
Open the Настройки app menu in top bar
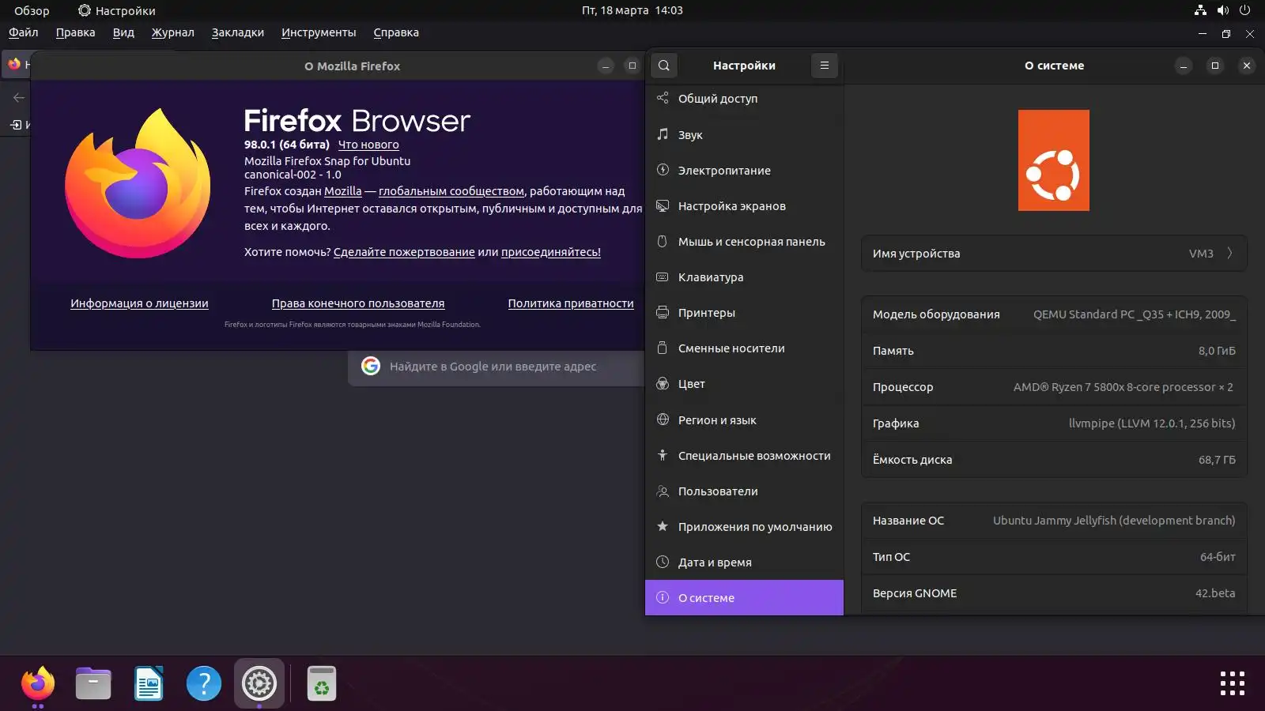[117, 10]
